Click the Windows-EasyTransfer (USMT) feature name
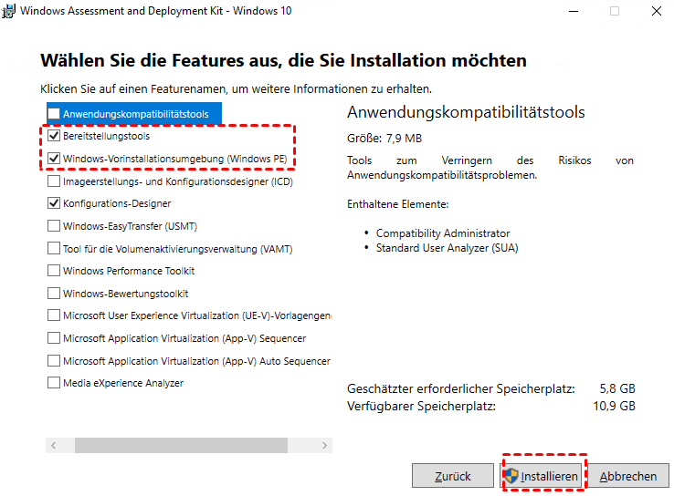 tap(131, 226)
